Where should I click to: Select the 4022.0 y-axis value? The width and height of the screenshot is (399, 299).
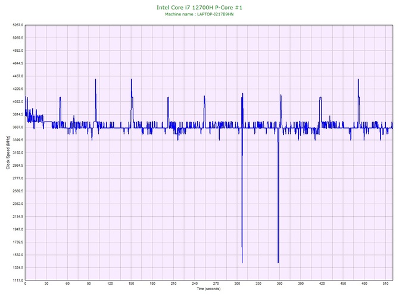click(18, 101)
